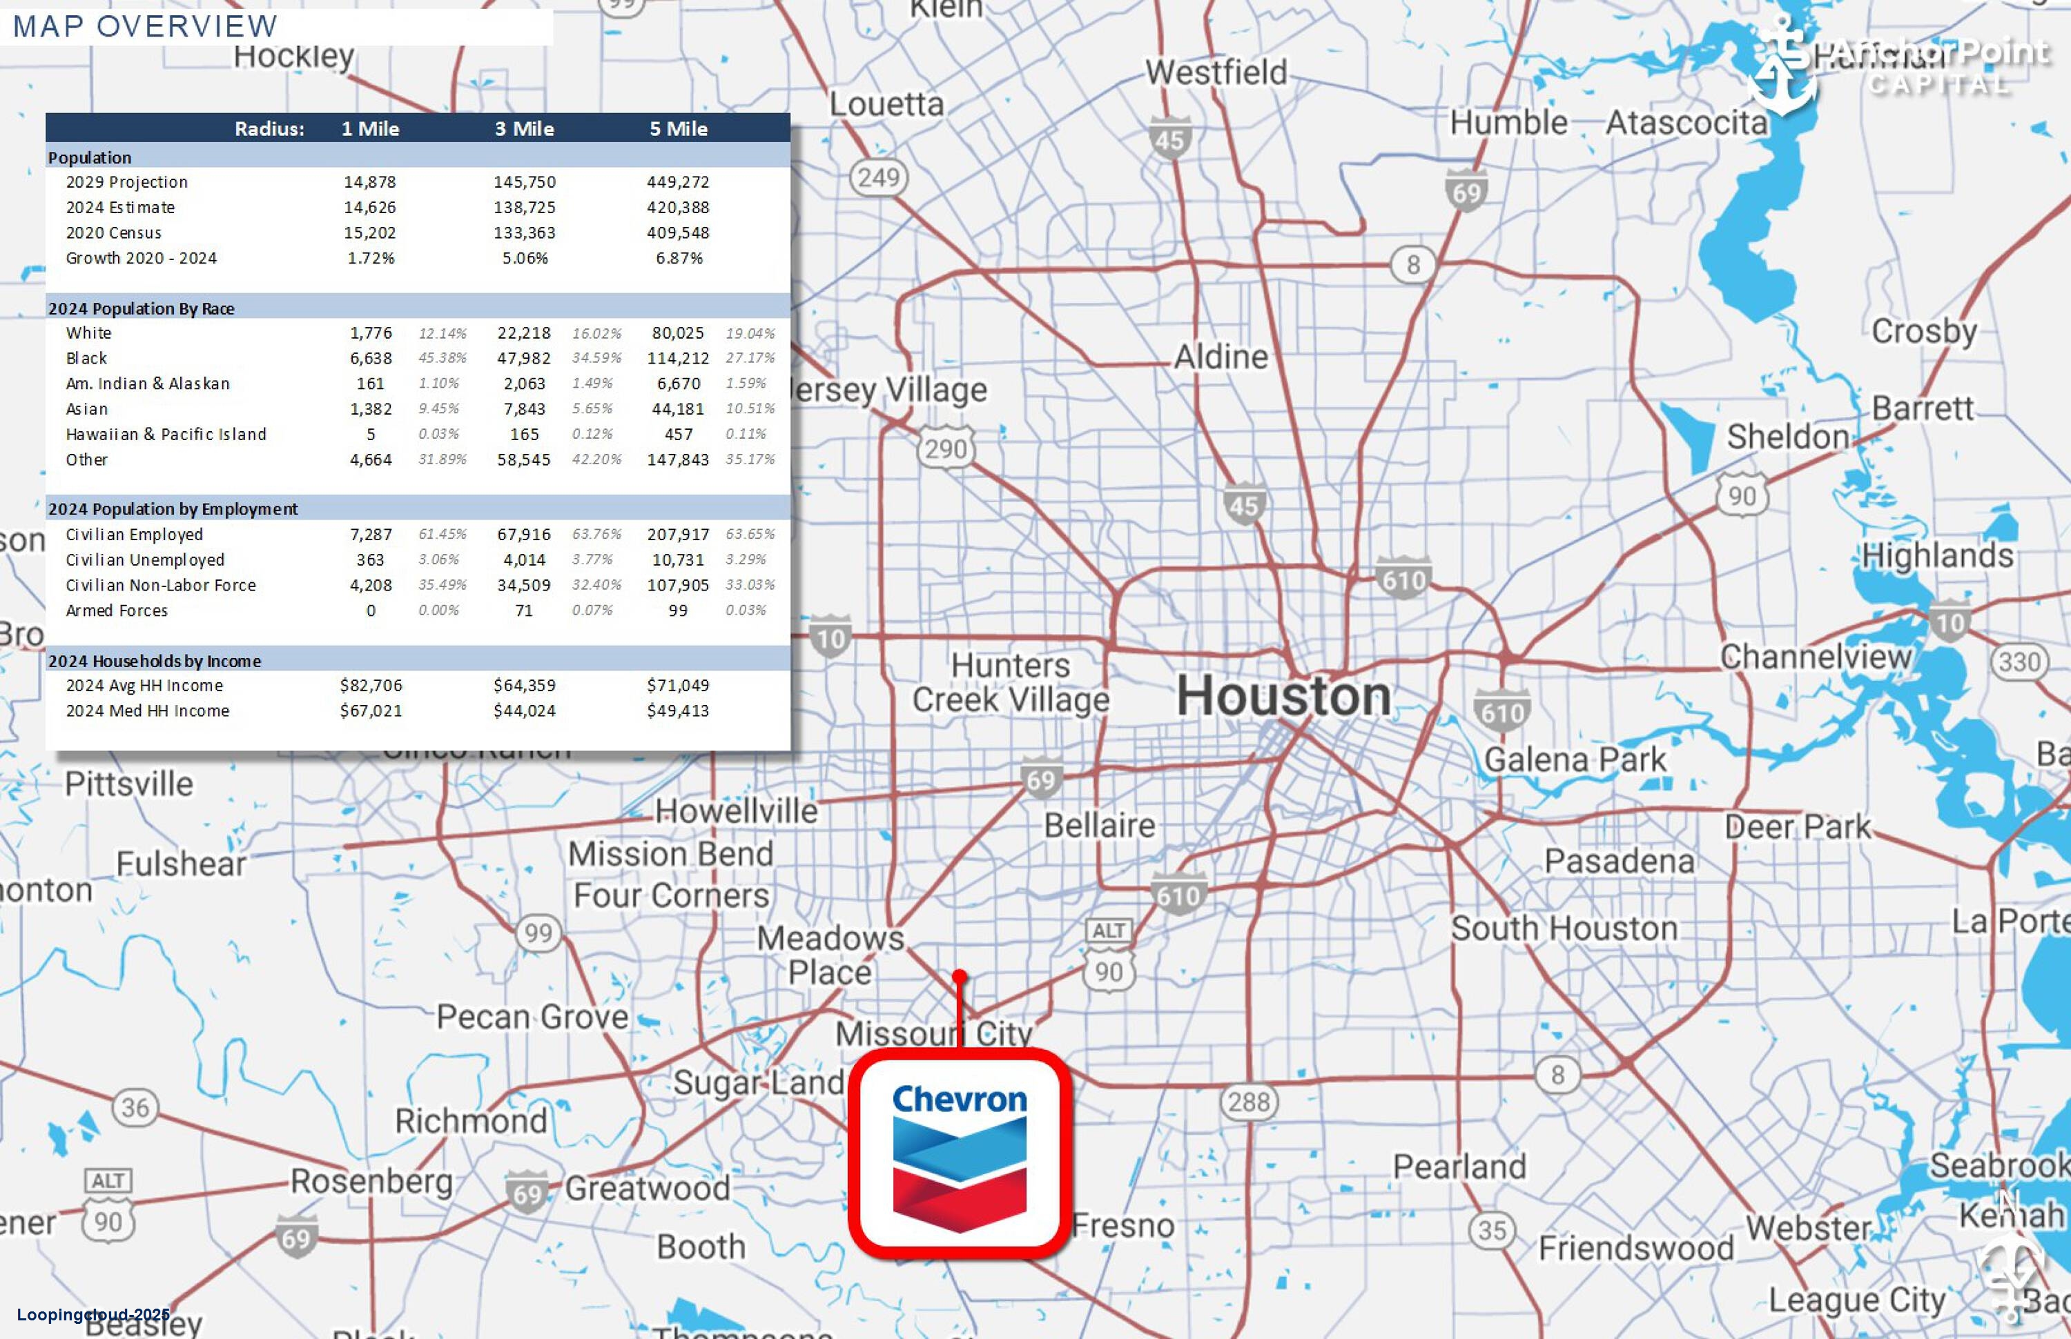Click the Highway 35 shield near Friendswood
The width and height of the screenshot is (2071, 1339).
point(1492,1230)
